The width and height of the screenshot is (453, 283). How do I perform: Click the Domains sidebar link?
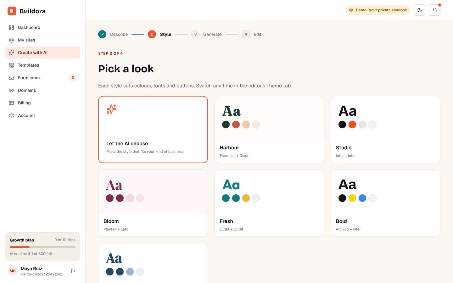click(42, 90)
